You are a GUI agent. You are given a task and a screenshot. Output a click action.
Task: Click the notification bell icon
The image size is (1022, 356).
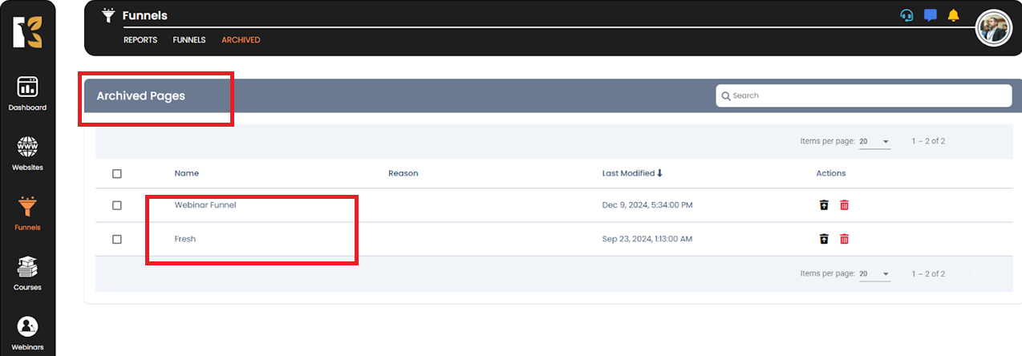tap(953, 15)
